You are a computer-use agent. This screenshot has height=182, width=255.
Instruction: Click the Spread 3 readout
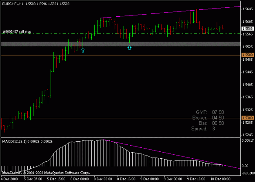(203, 129)
